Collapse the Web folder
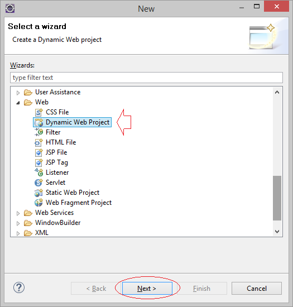 tap(18, 103)
